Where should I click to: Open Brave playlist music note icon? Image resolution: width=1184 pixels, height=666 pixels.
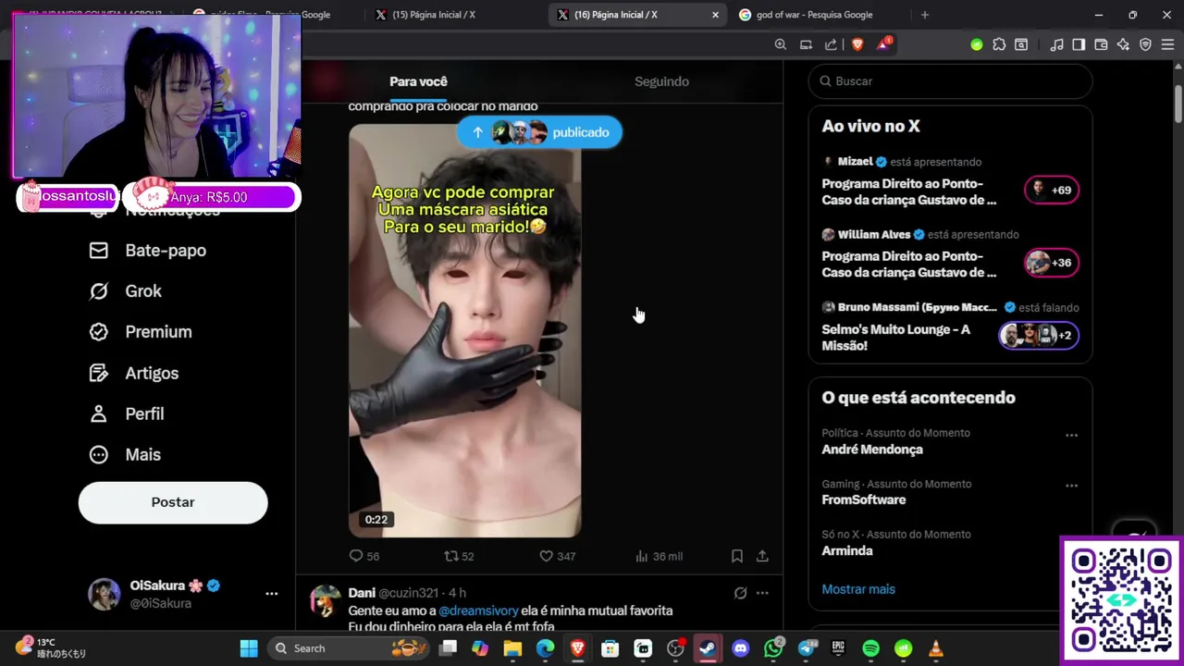[1056, 44]
